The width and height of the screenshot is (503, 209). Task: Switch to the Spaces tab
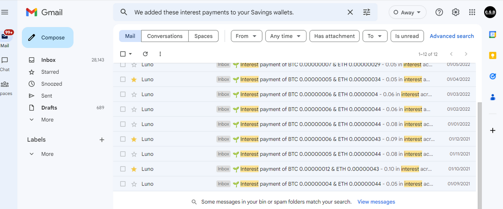[x=204, y=36]
